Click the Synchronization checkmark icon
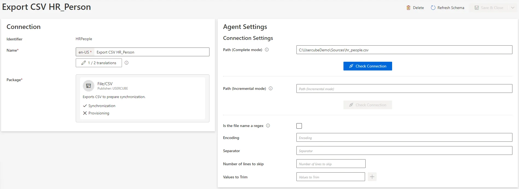This screenshot has width=519, height=189. [x=85, y=106]
